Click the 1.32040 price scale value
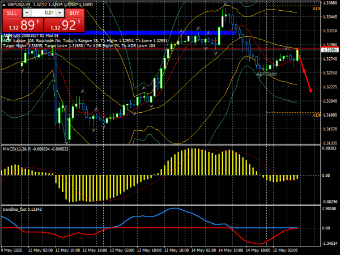Viewport: 340px width, 255px height. (330, 101)
